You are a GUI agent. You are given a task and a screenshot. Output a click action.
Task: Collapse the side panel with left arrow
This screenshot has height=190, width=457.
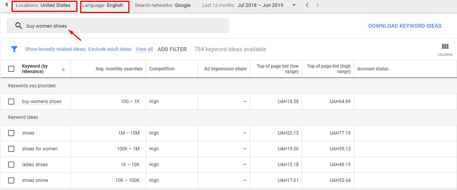(7, 5)
